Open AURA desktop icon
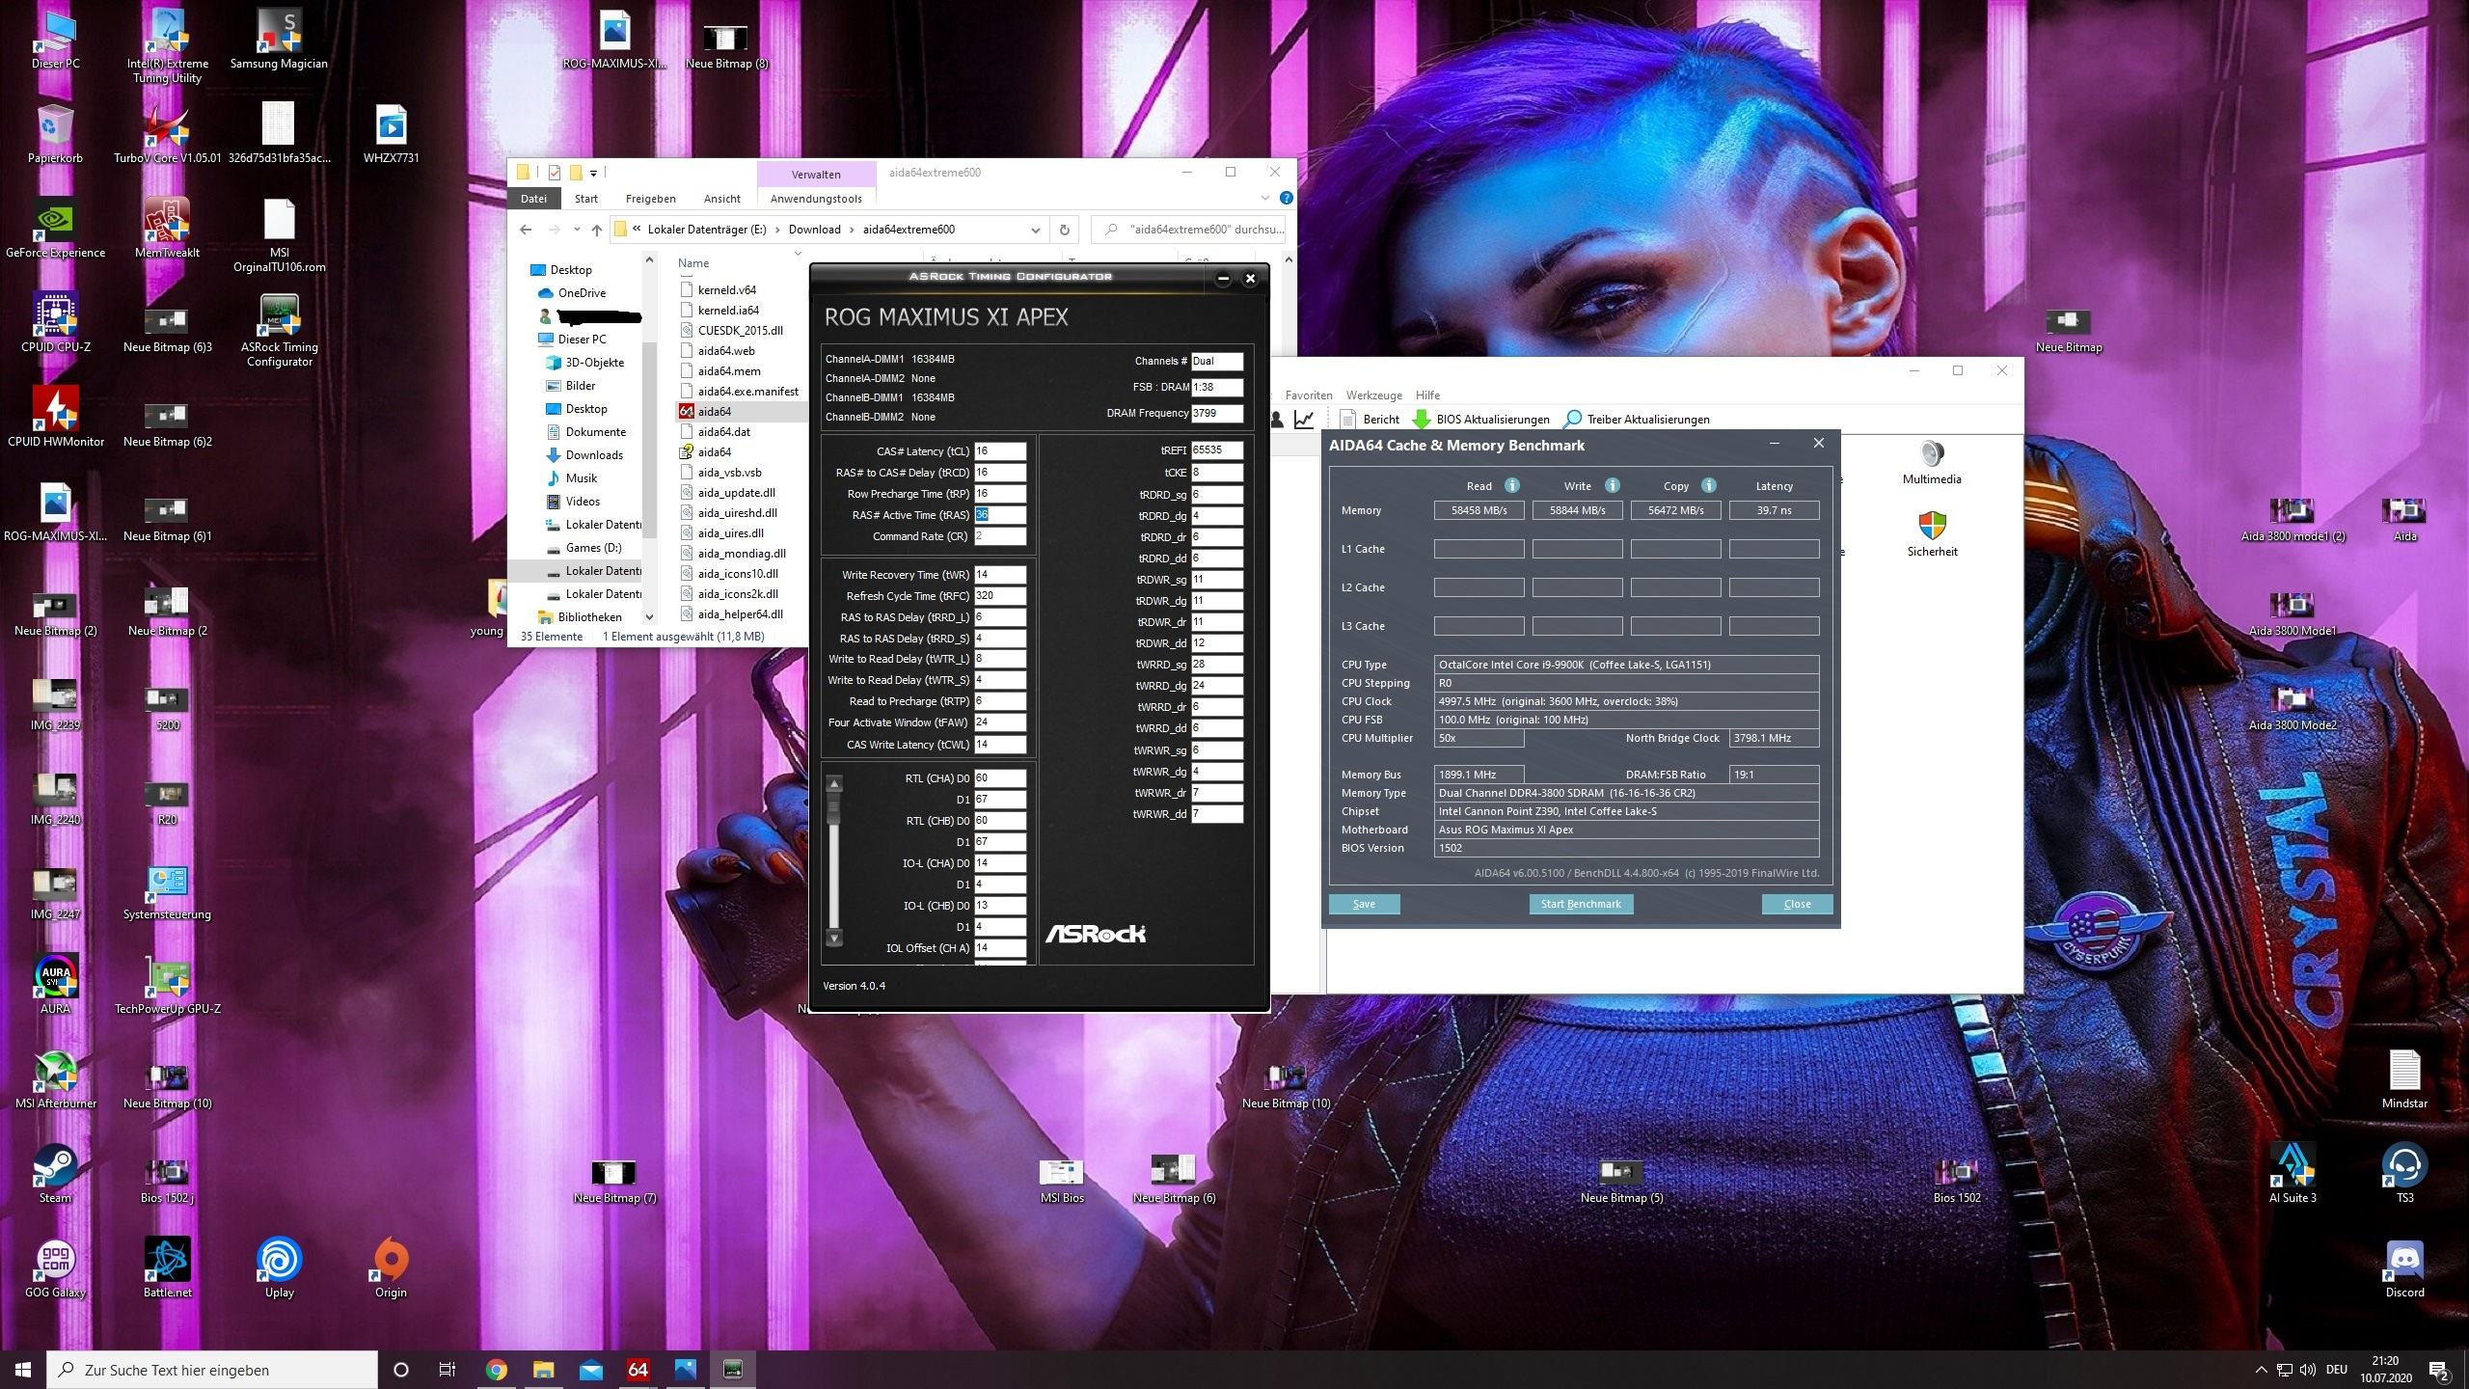Image resolution: width=2469 pixels, height=1389 pixels. [56, 986]
